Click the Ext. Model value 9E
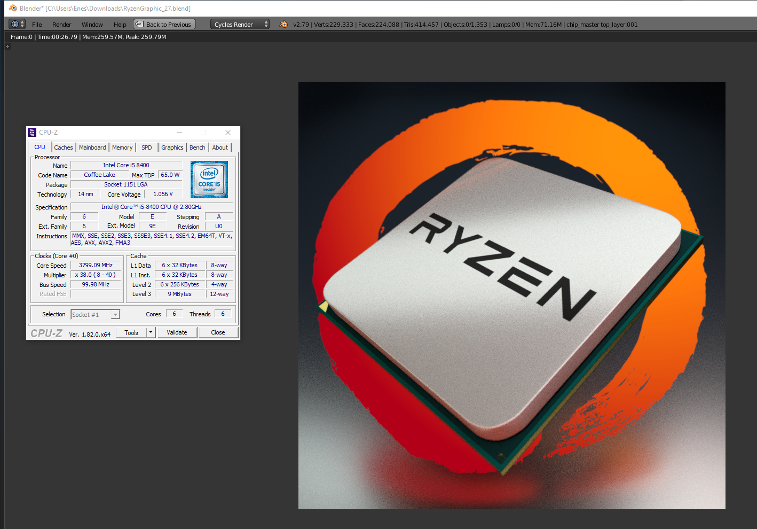The height and width of the screenshot is (529, 757). coord(152,227)
